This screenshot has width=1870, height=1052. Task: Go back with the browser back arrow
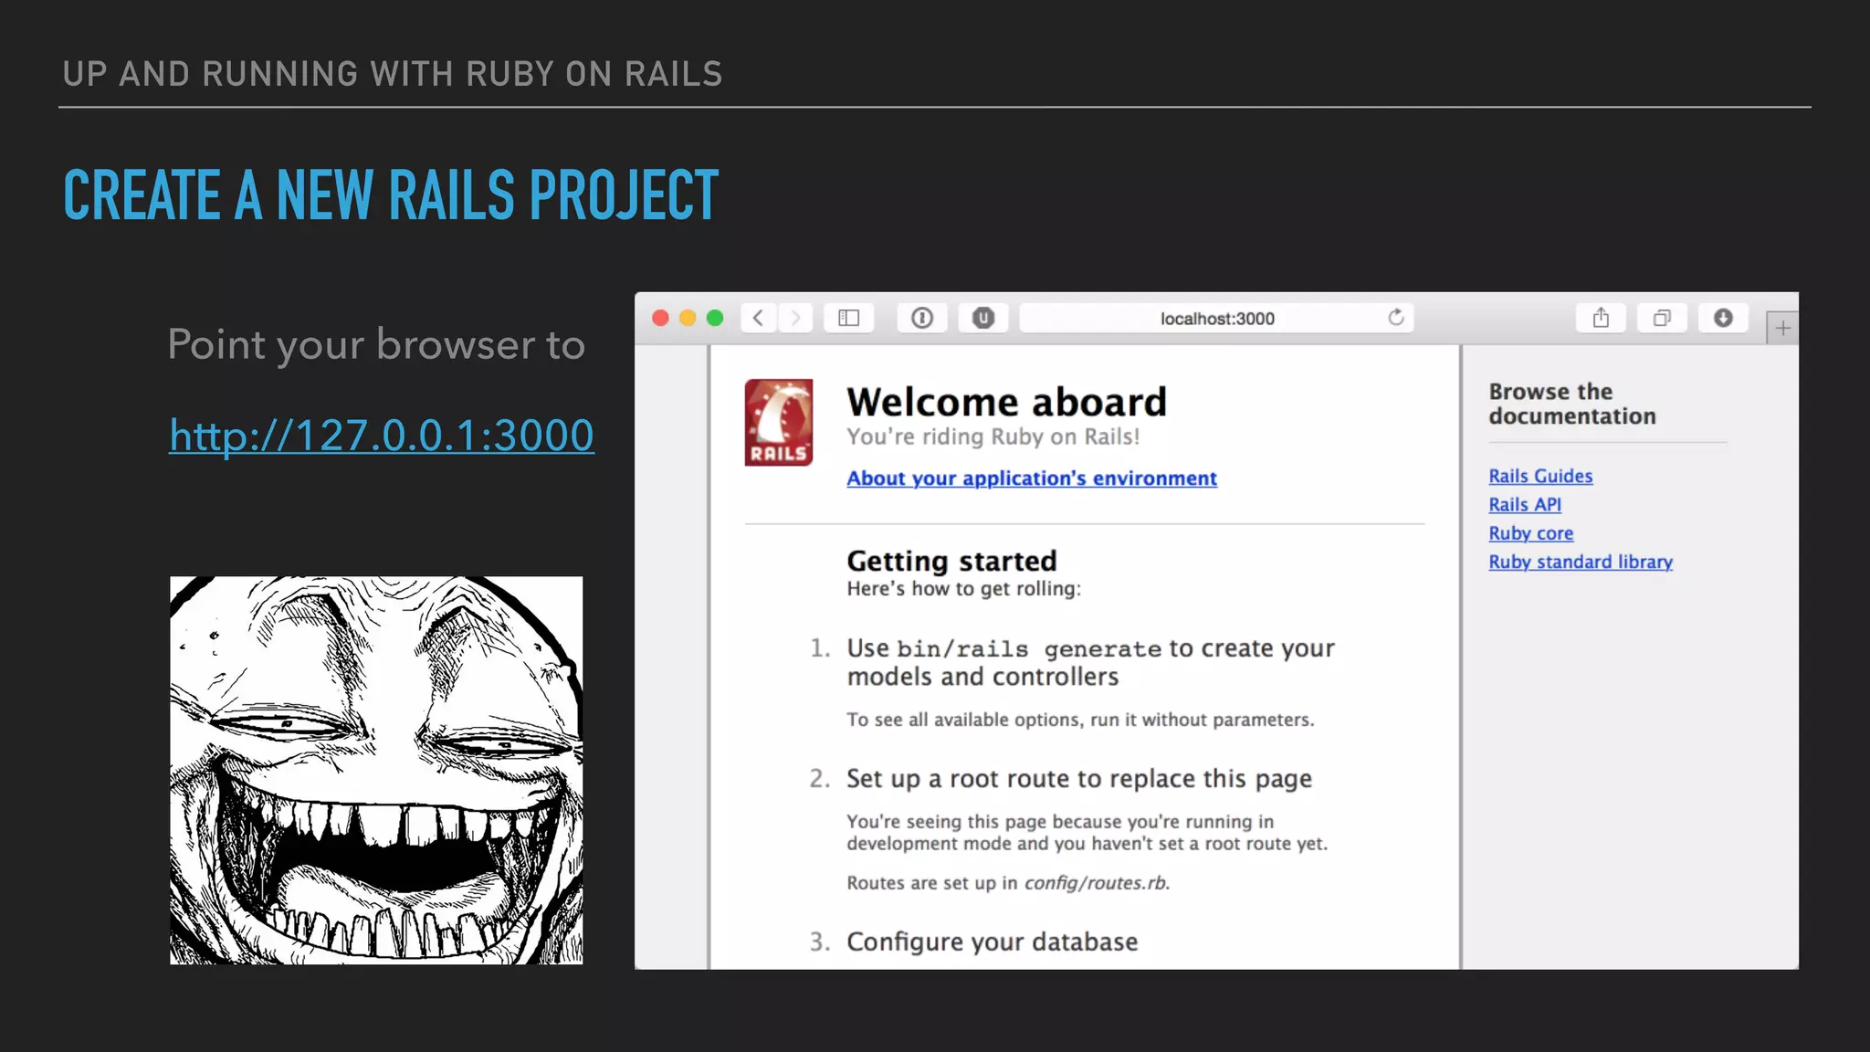(x=758, y=318)
